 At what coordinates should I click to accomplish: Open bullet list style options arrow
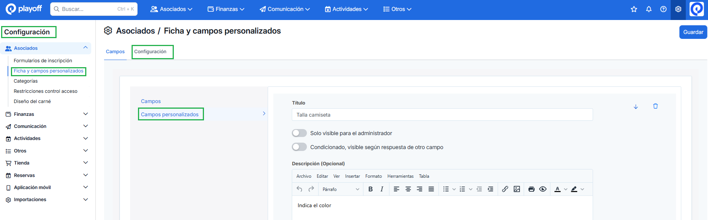pyautogui.click(x=454, y=189)
